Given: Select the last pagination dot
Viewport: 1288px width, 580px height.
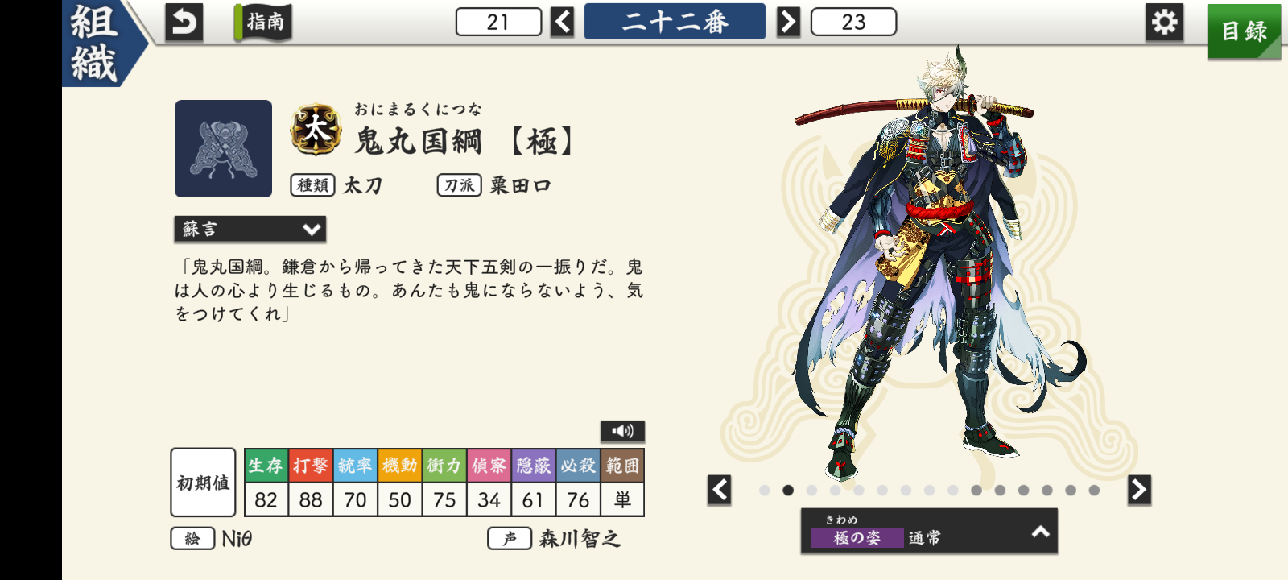Looking at the screenshot, I should coord(1094,490).
